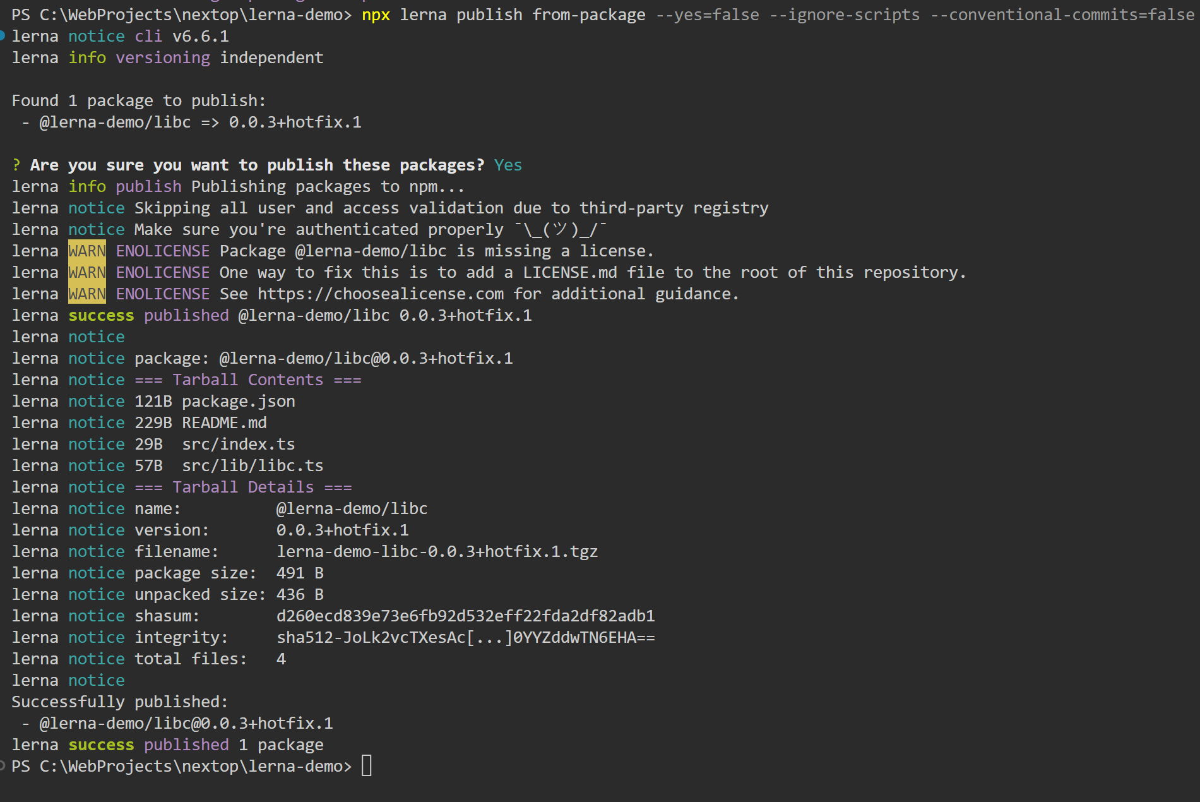Click the third WARN badge near choosealicense guidance
Image resolution: width=1200 pixels, height=802 pixels.
pos(87,294)
